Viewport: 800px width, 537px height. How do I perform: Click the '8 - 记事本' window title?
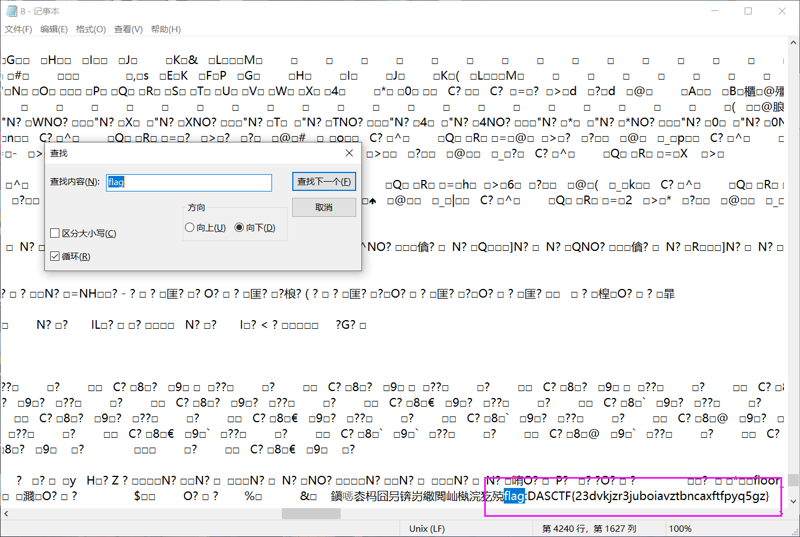point(40,11)
